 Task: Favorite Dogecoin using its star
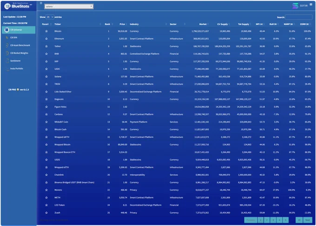tap(46, 99)
